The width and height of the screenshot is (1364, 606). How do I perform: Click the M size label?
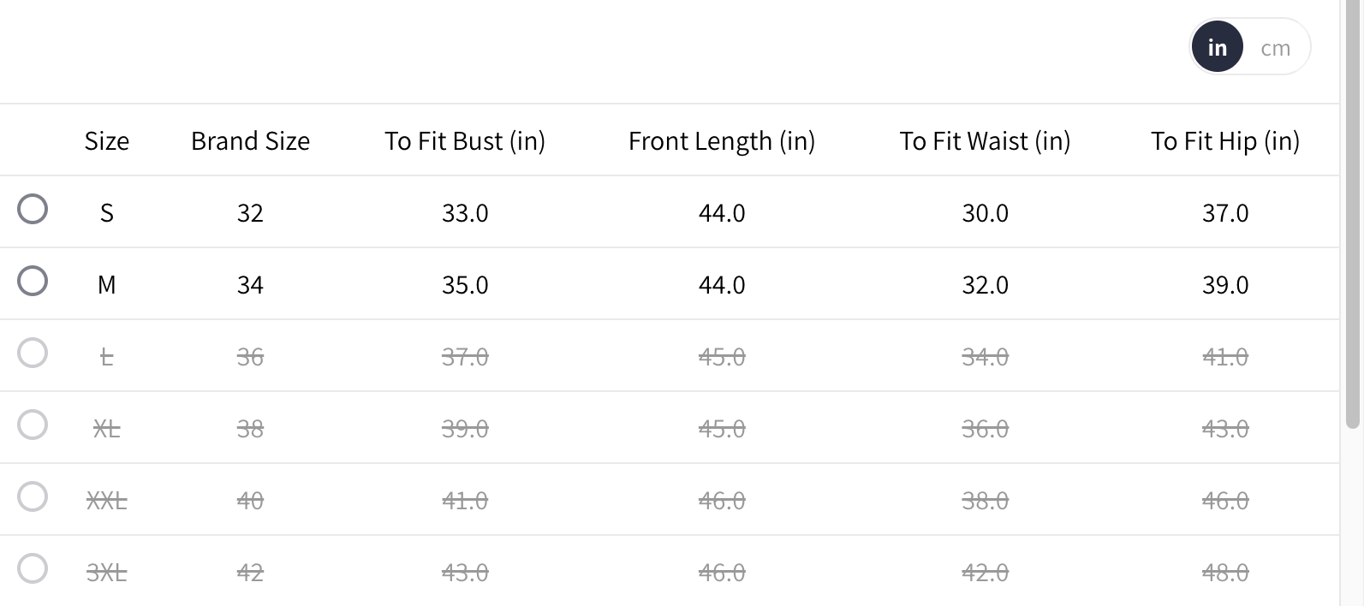107,285
